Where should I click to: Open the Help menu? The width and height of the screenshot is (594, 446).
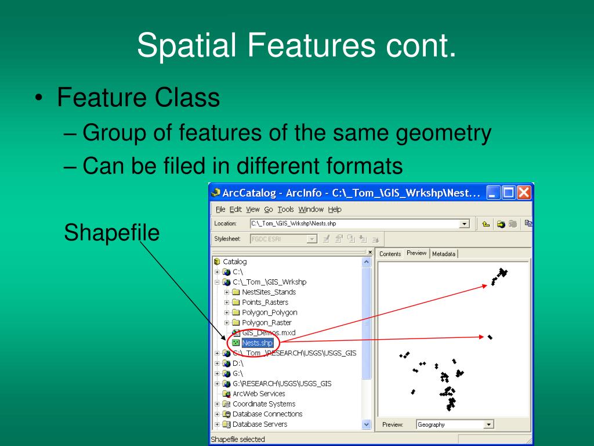[335, 209]
